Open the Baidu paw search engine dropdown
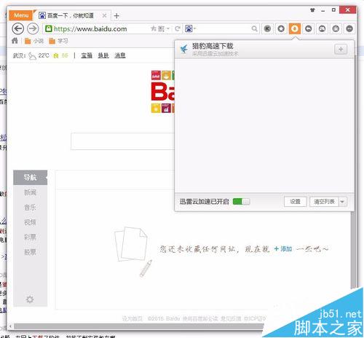This screenshot has height=338, width=364. click(190, 28)
